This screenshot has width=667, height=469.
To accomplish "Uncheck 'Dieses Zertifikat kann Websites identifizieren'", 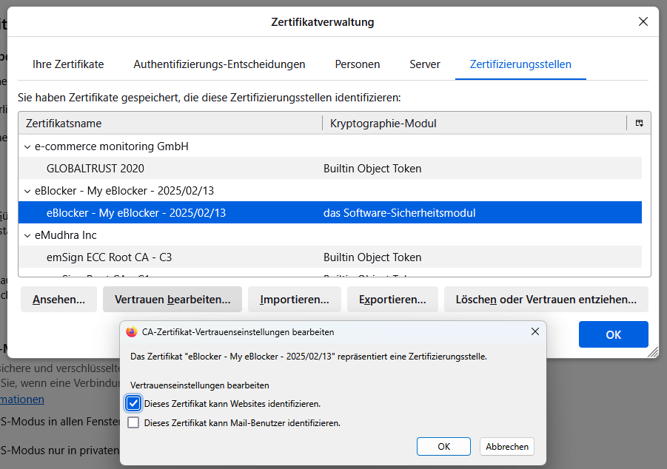I will [133, 404].
